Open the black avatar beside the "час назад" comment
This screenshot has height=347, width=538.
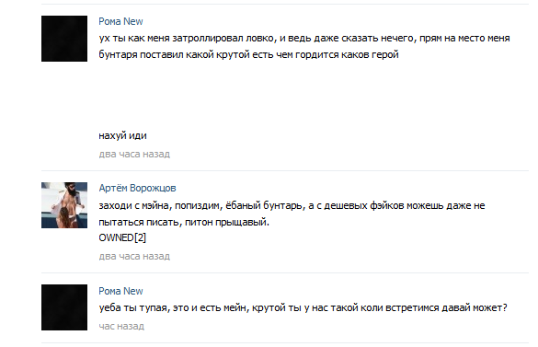64,307
